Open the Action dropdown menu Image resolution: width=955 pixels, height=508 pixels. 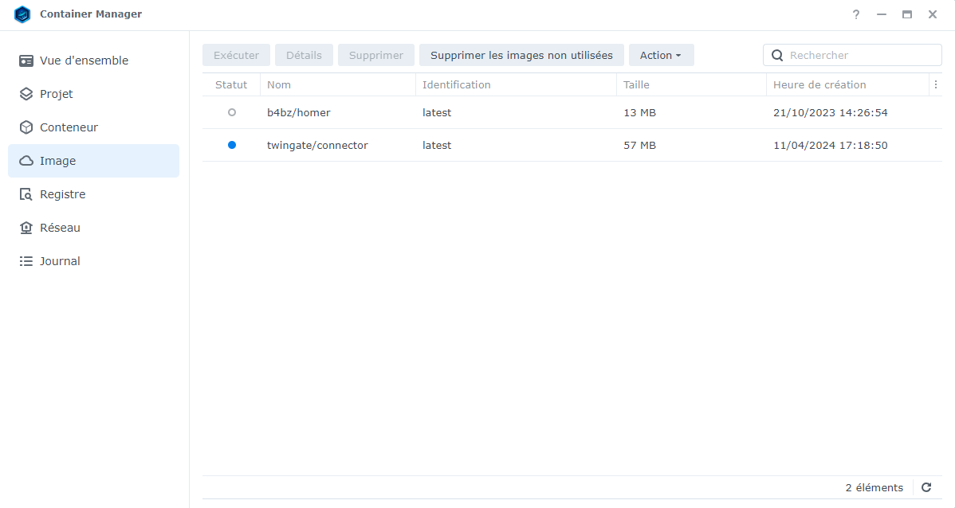tap(661, 55)
